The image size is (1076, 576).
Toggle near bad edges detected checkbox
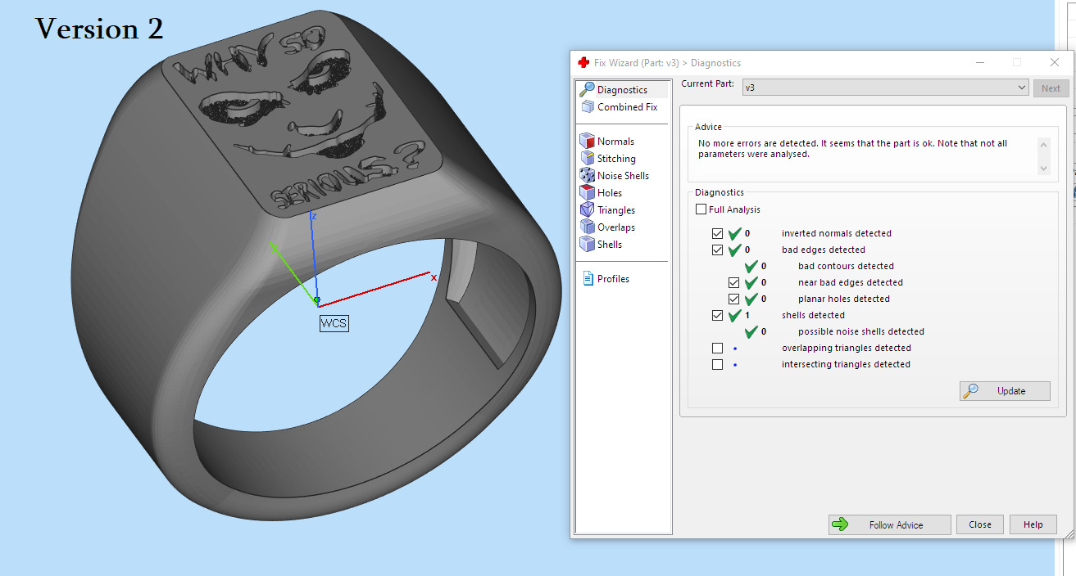(x=734, y=283)
